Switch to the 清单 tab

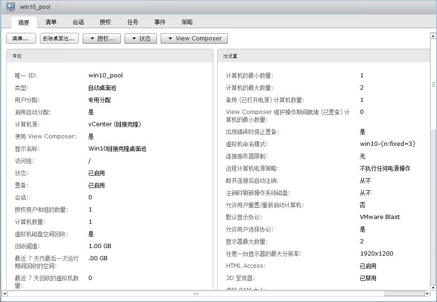[x=50, y=22]
